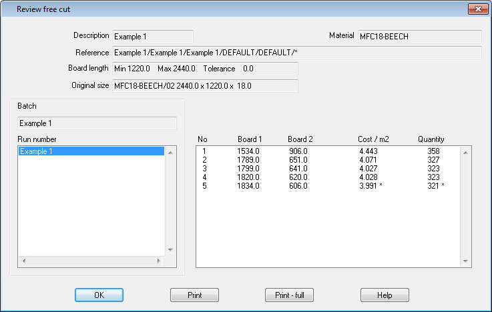This screenshot has width=492, height=312.
Task: Click Board 2 value 906.0
Action: pyautogui.click(x=298, y=151)
